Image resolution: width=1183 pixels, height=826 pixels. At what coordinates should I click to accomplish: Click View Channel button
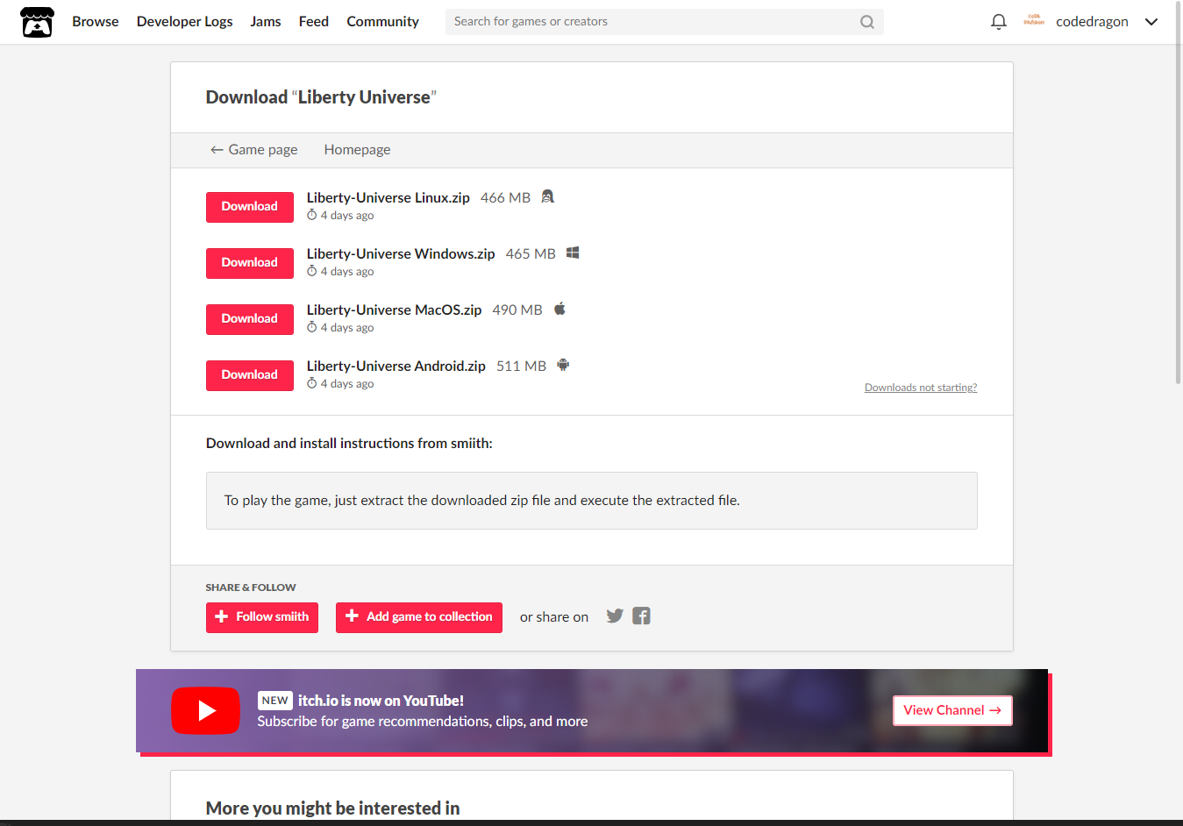[x=952, y=710]
